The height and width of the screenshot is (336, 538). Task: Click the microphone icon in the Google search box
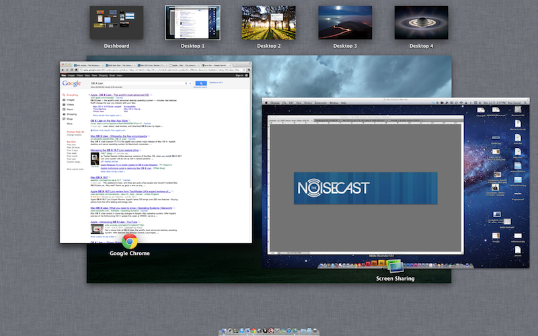click(186, 83)
